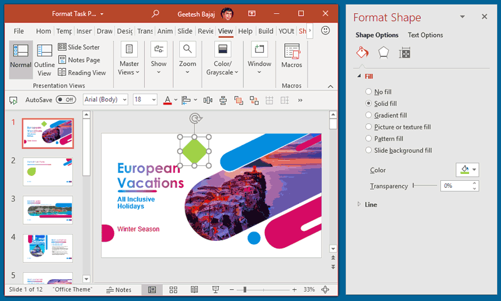This screenshot has width=501, height=301.
Task: Switch to Normal view in ribbon
Action: tap(21, 59)
